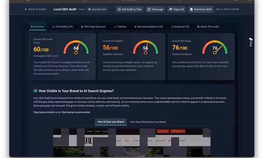Switch to AI Visibility (19) tab
The image size is (264, 158).
click(62, 27)
